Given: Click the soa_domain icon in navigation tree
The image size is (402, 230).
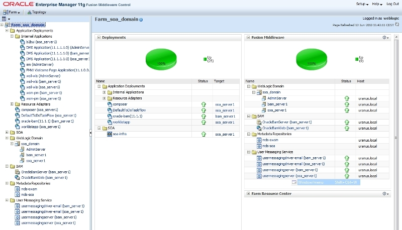Looking at the screenshot, I should [17, 144].
